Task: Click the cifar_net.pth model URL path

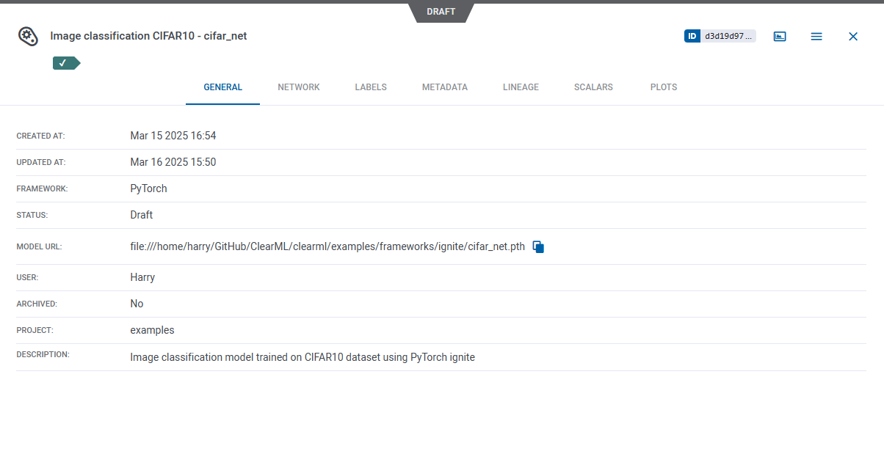Action: (x=327, y=246)
